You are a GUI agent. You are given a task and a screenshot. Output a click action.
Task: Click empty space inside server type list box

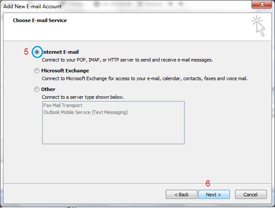point(113,130)
